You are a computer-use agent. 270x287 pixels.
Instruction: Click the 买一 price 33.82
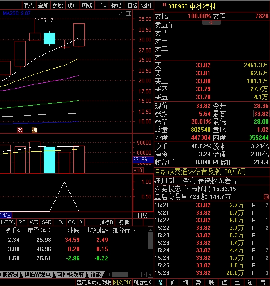point(203,65)
